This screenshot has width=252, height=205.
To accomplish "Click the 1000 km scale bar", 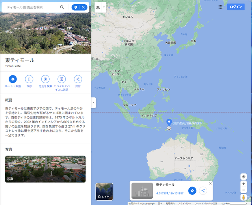I will pyautogui.click(x=233, y=203).
